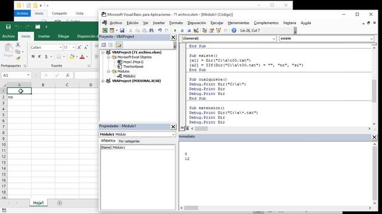The width and height of the screenshot is (382, 214).
Task: Close the Inmediato window panel
Action: pos(374,137)
